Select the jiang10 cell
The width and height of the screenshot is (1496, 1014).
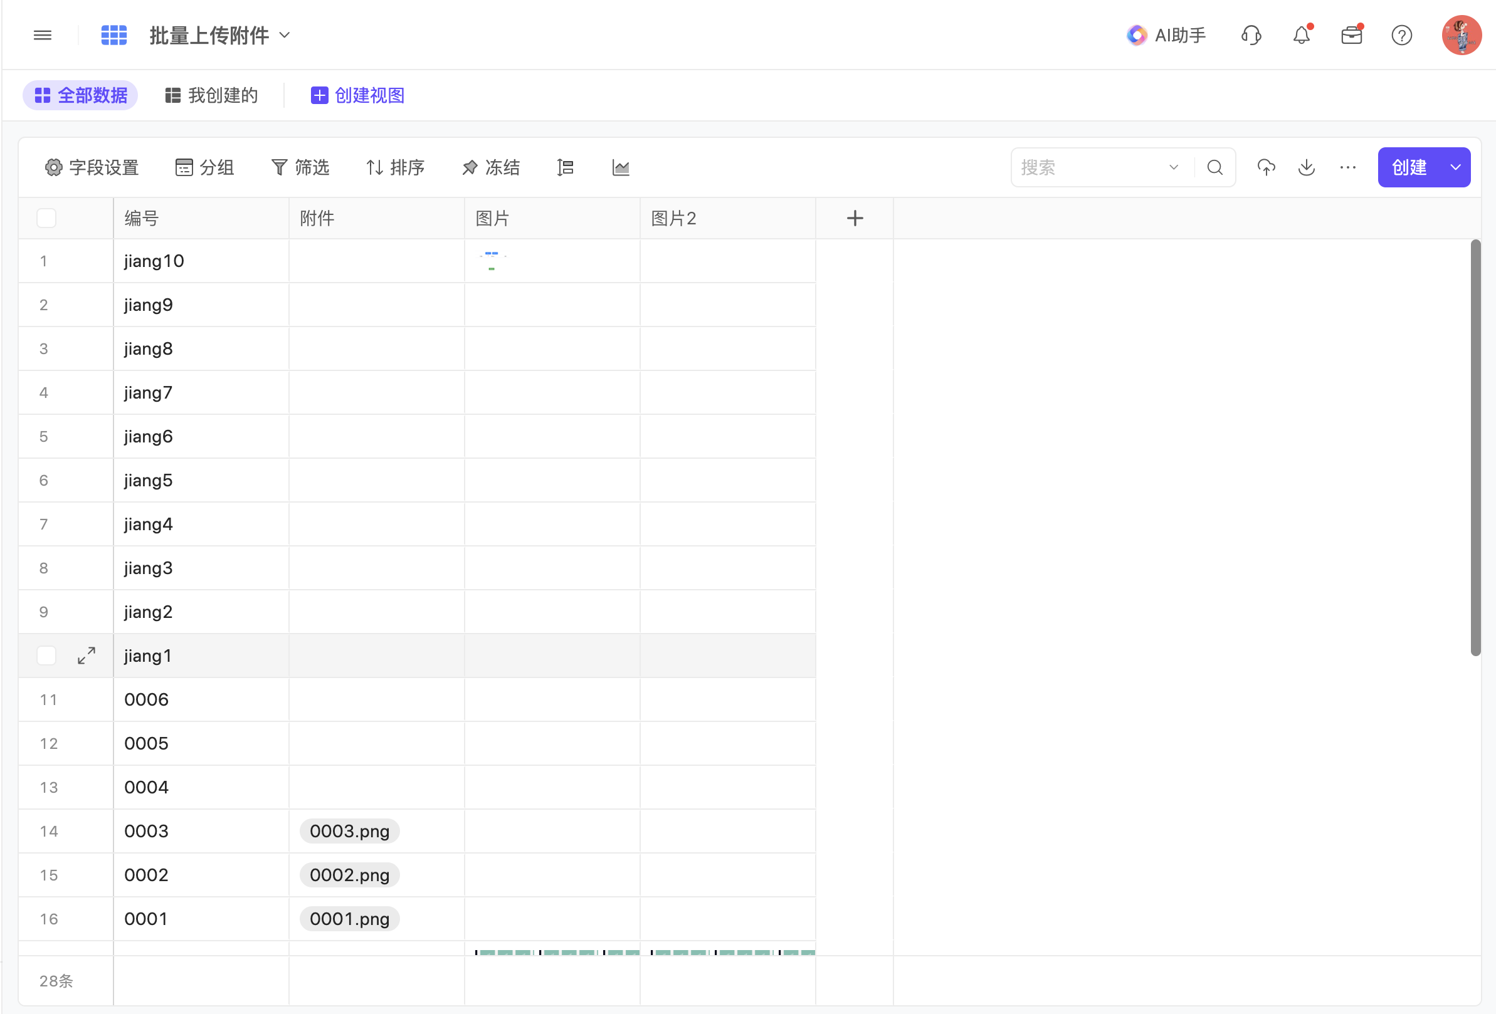coord(201,261)
